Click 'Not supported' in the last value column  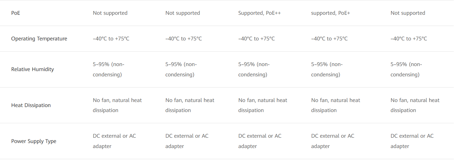(408, 13)
